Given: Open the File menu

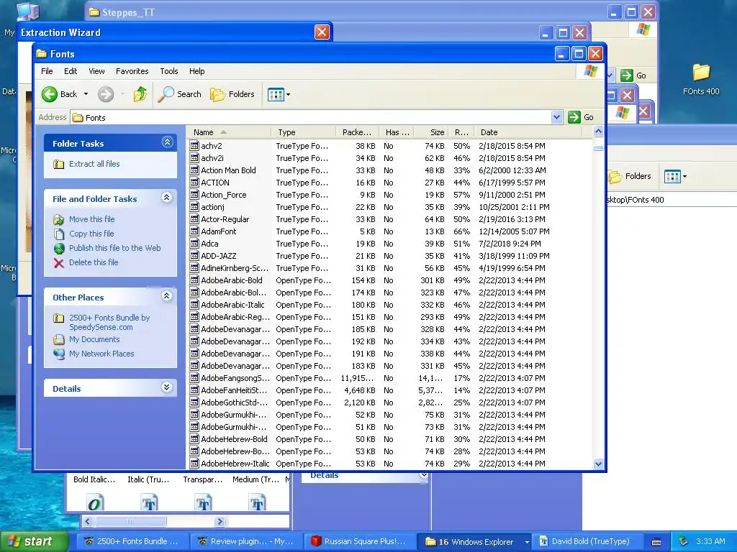Looking at the screenshot, I should pyautogui.click(x=47, y=71).
